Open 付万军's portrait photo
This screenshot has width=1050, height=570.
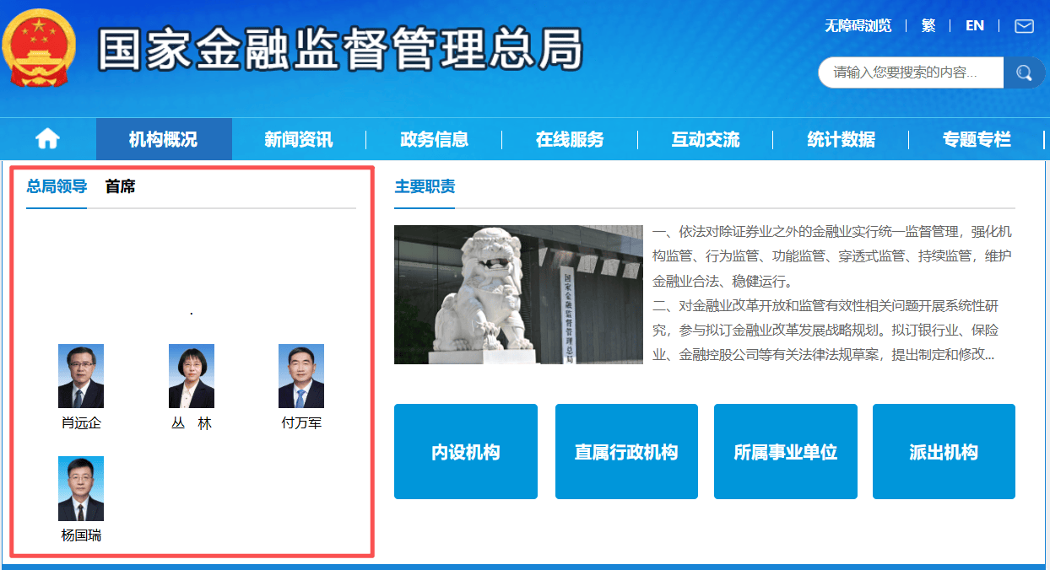301,376
